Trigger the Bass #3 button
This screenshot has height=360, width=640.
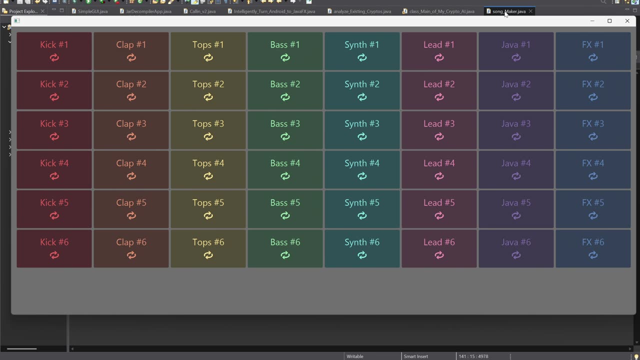click(285, 130)
